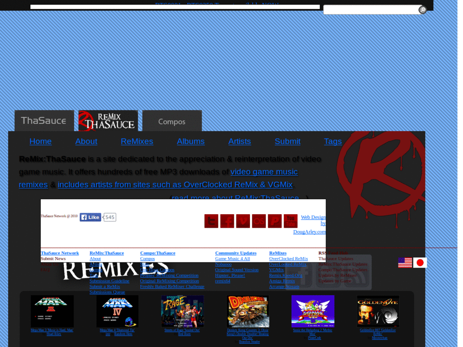Open artist Shael Riley link

[54, 334]
